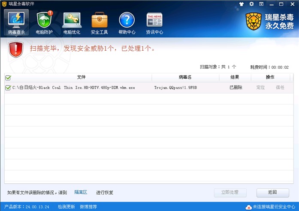
Task: Open settings via the gear icon
Action: (251, 4)
